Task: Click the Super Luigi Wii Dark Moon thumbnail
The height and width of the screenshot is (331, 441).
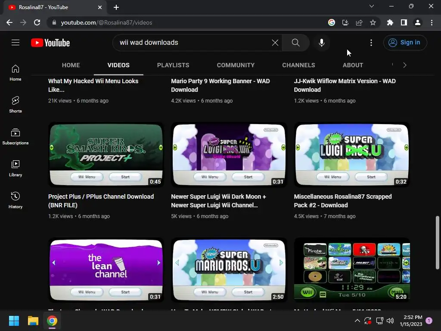Action: pos(229,155)
